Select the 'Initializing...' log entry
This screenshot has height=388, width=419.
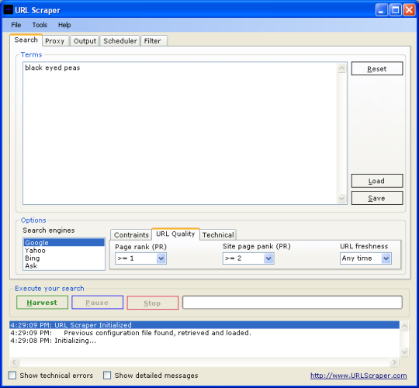coord(204,341)
